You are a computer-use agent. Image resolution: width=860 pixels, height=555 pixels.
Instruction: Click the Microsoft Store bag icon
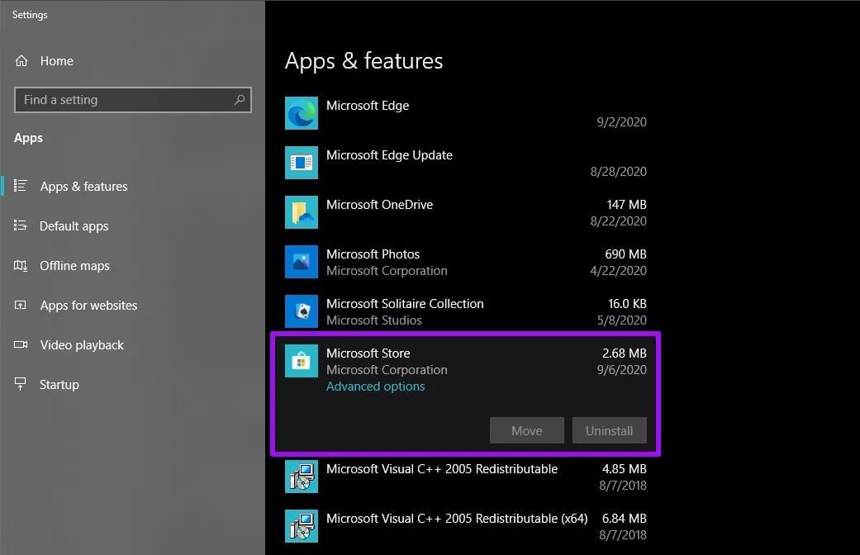point(301,361)
